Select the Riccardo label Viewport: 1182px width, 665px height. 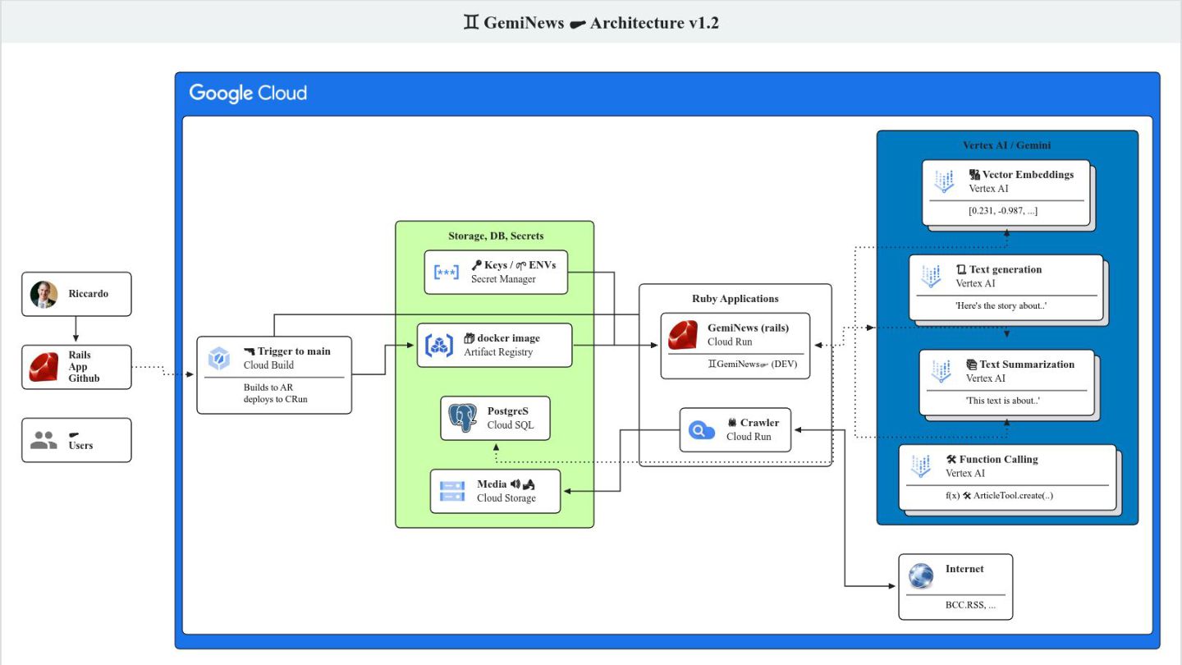tap(89, 293)
